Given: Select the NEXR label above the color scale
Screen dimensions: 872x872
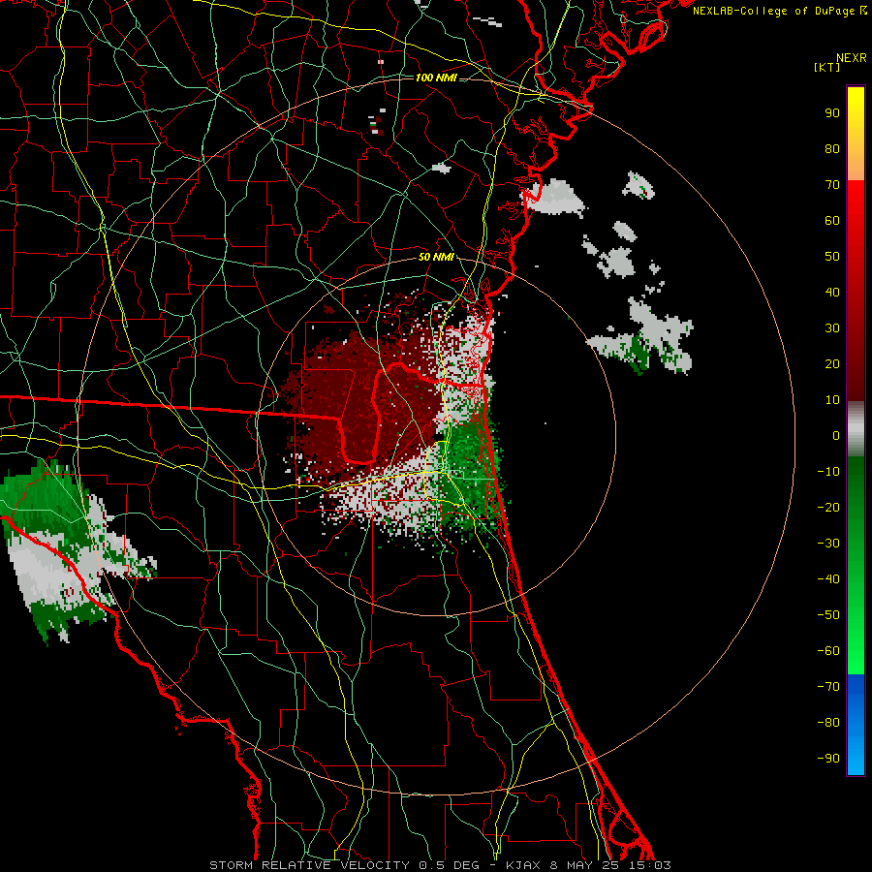Looking at the screenshot, I should tap(852, 58).
